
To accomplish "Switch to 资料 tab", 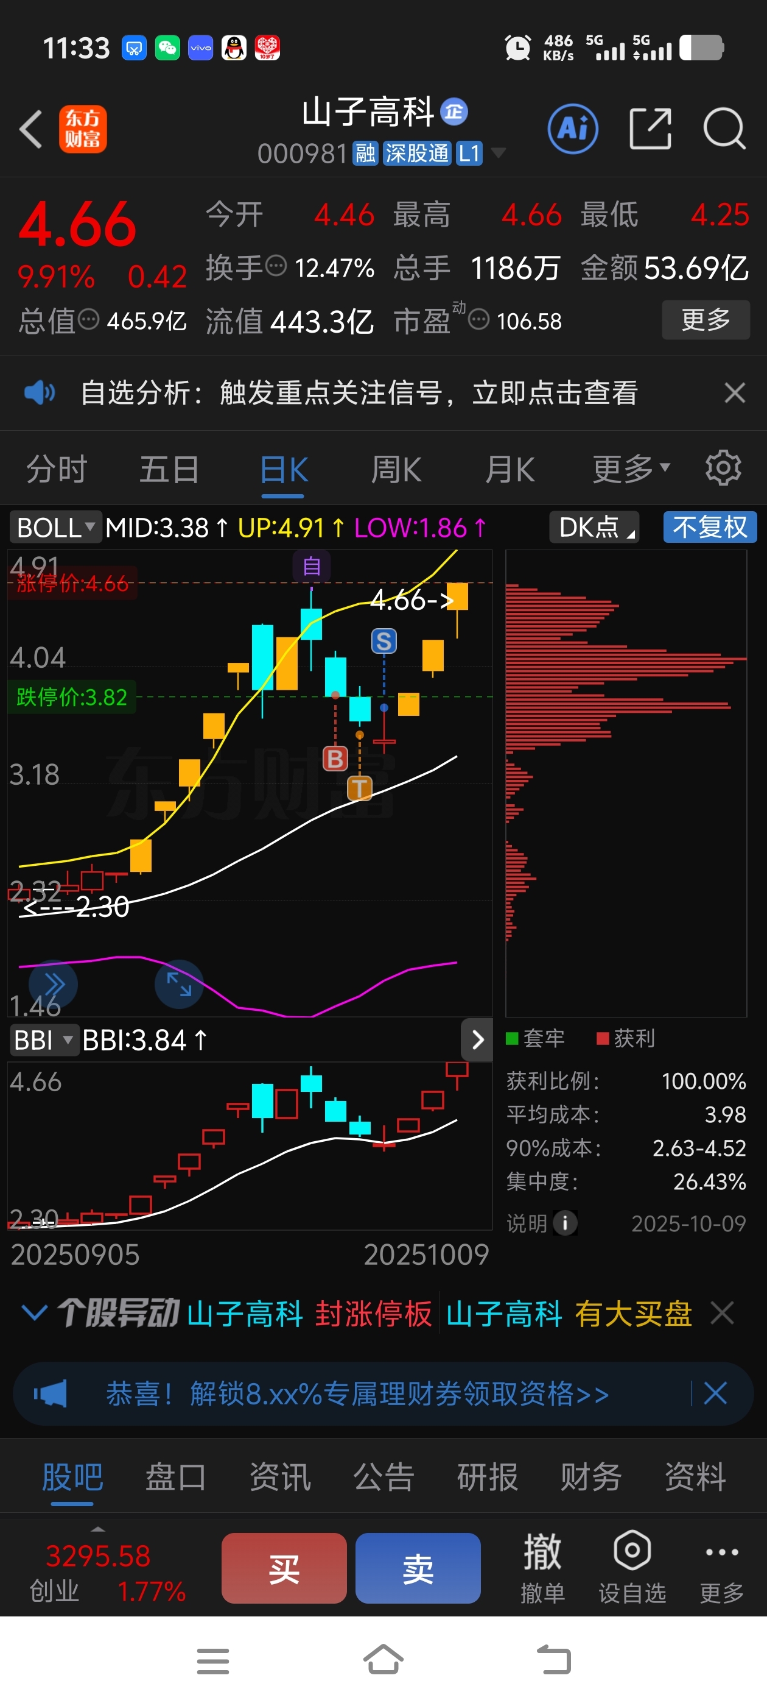I will point(695,1477).
